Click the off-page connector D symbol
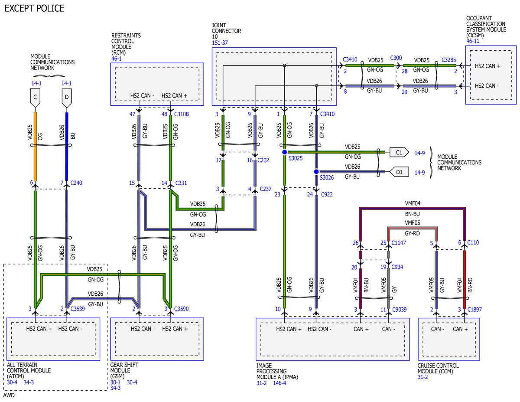Viewport: 520px width, 402px height. tap(66, 100)
